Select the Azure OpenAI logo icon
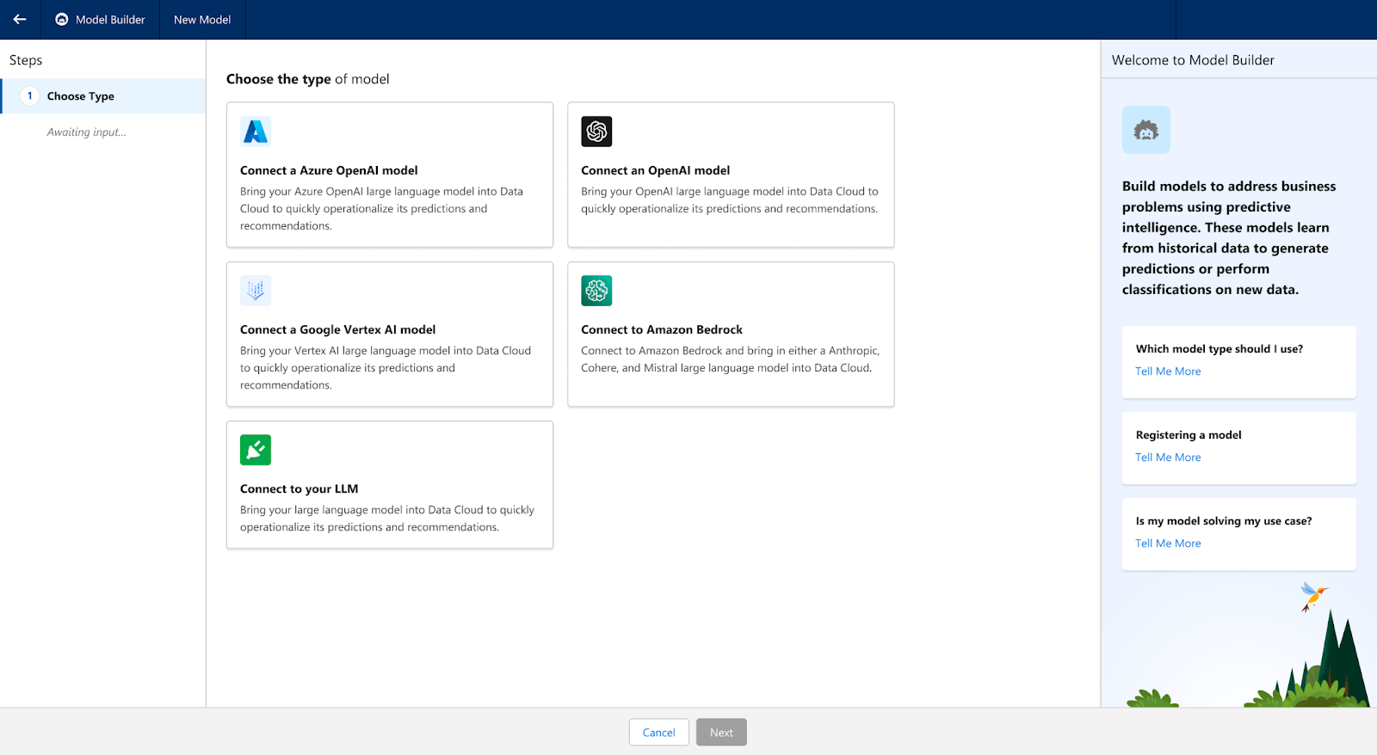 256,132
